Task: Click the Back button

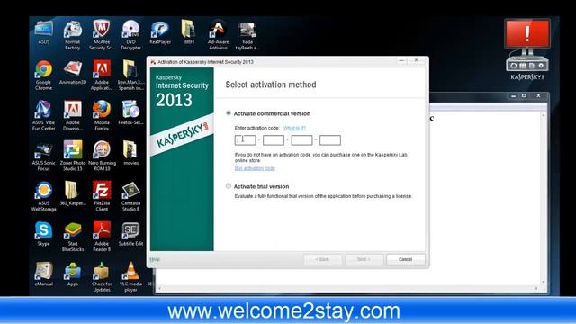Action: tap(322, 259)
